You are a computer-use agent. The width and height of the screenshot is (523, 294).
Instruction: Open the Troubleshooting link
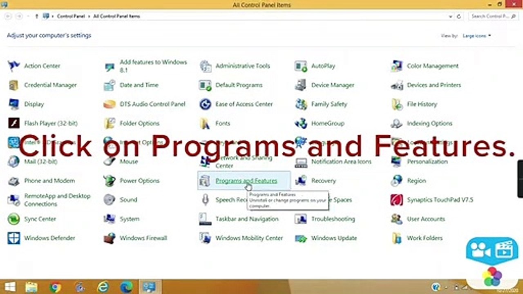(x=333, y=219)
